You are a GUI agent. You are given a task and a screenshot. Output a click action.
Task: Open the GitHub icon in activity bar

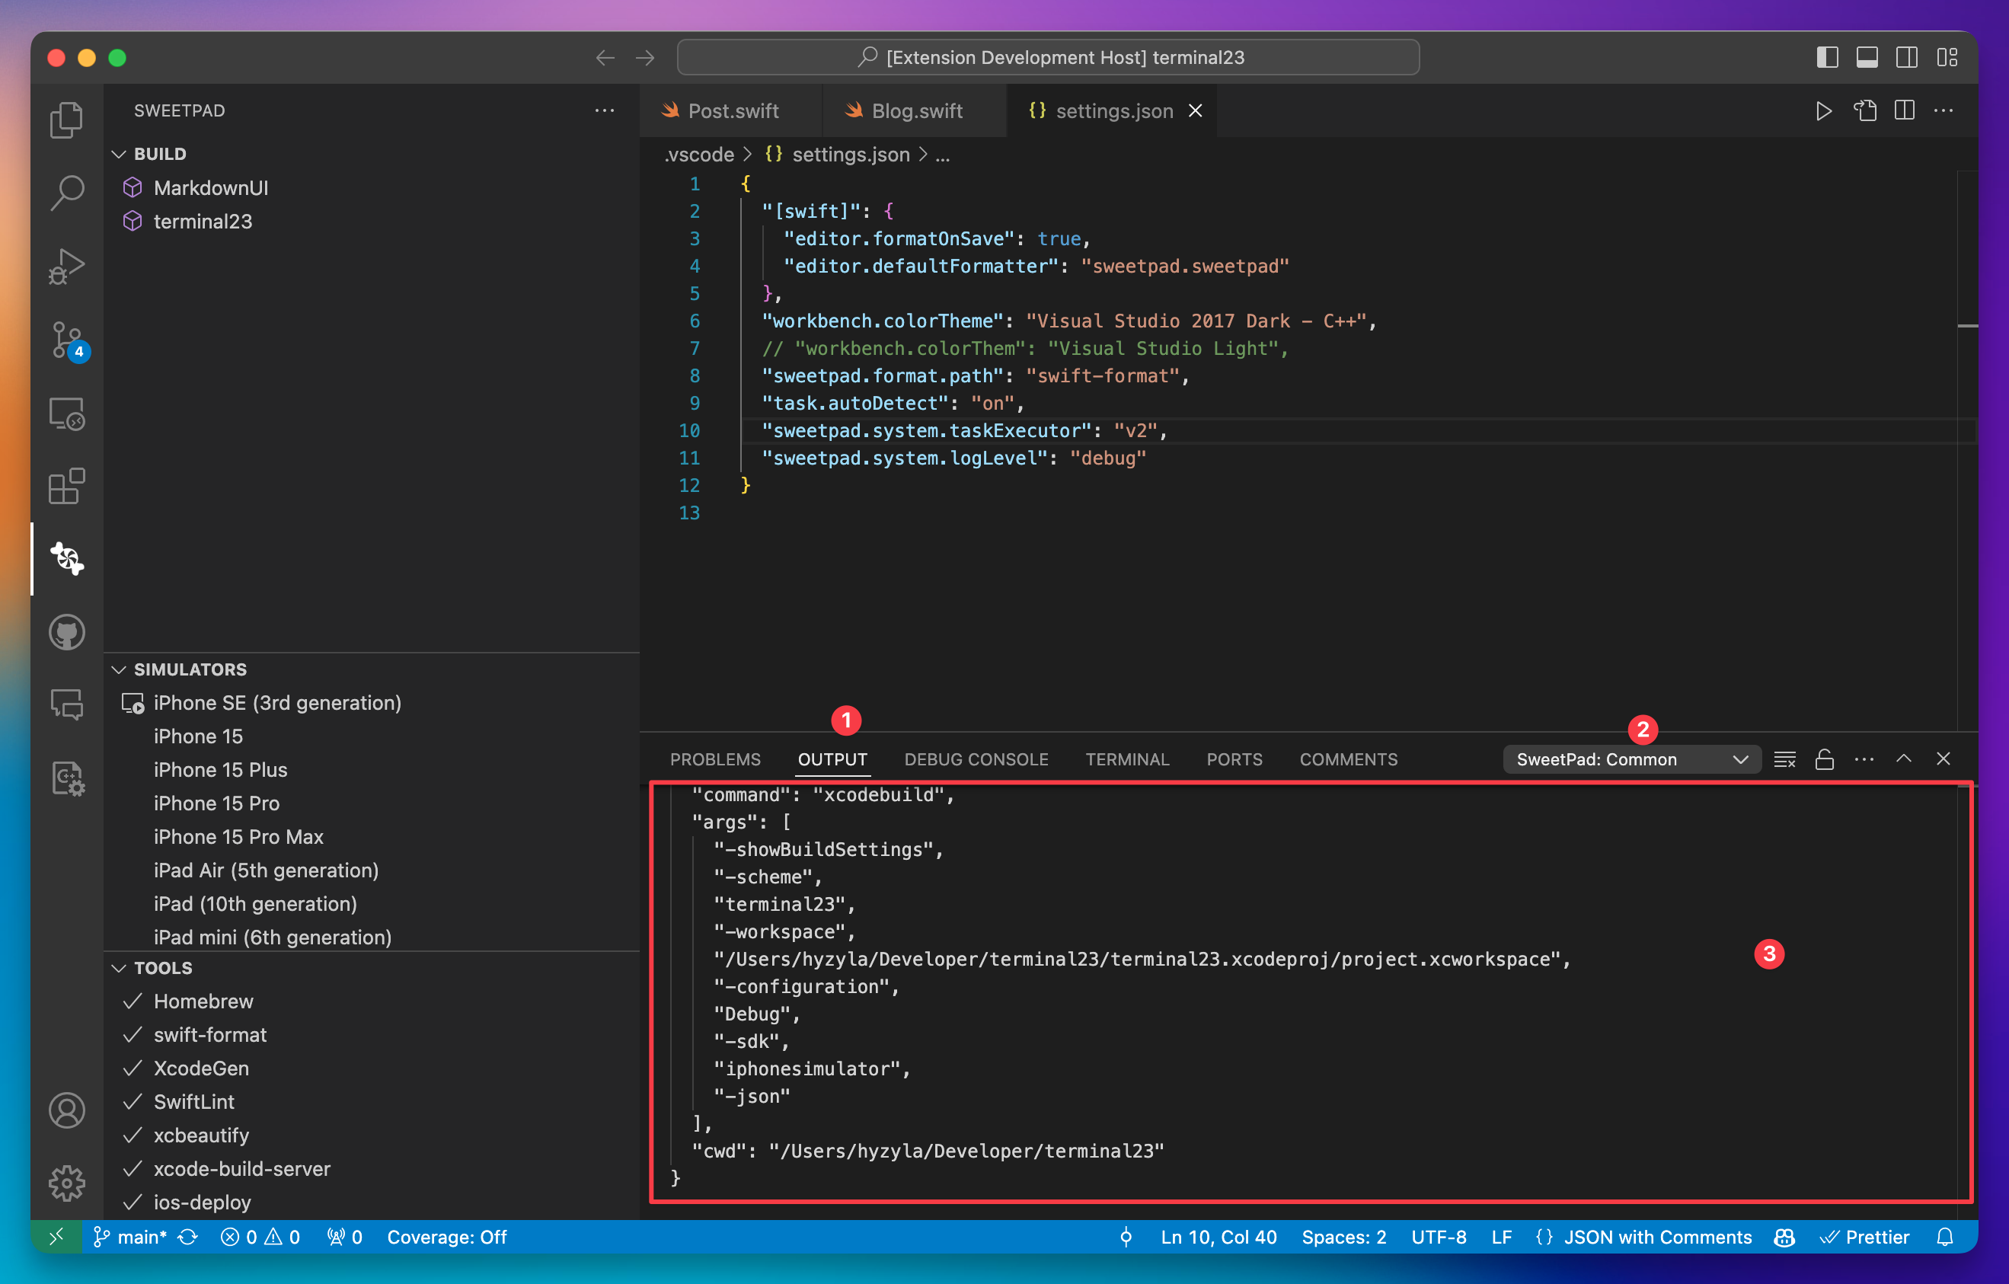click(67, 632)
